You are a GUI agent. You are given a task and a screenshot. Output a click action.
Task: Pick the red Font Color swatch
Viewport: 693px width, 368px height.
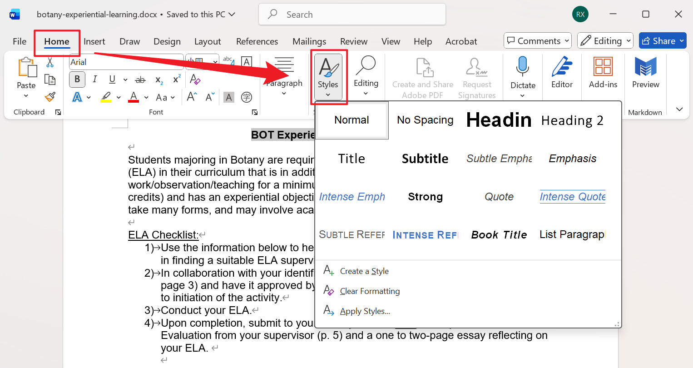[x=133, y=97]
